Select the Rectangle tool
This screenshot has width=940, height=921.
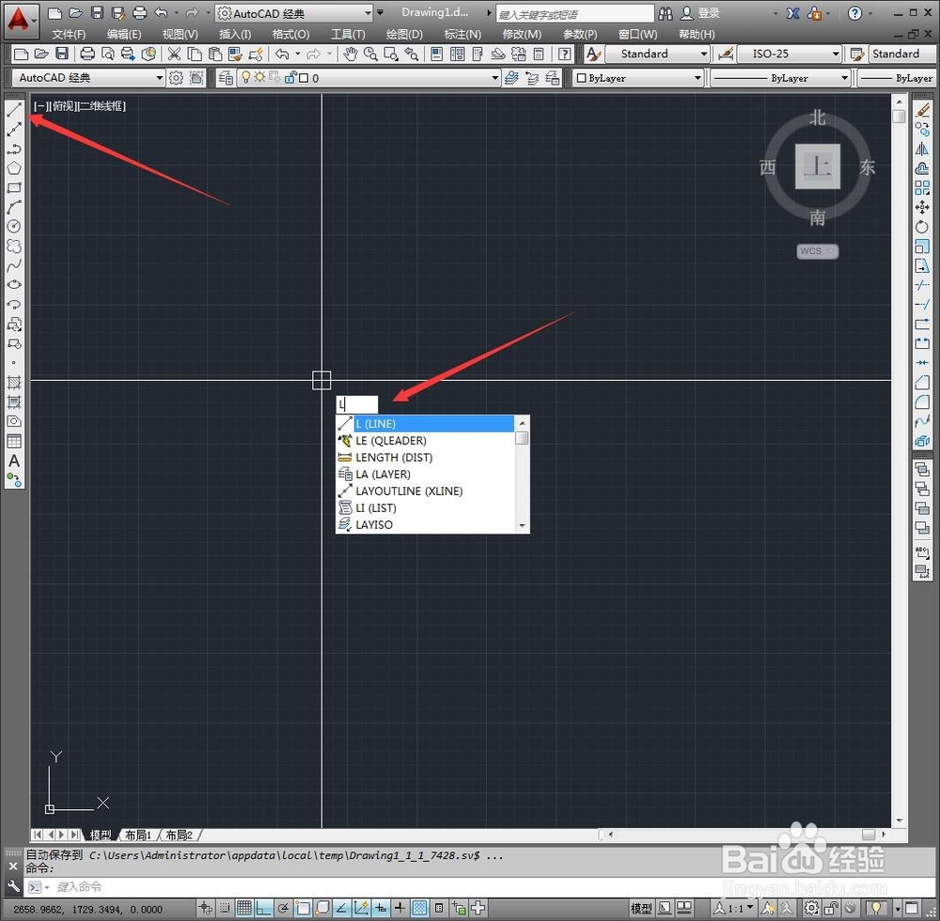[14, 187]
